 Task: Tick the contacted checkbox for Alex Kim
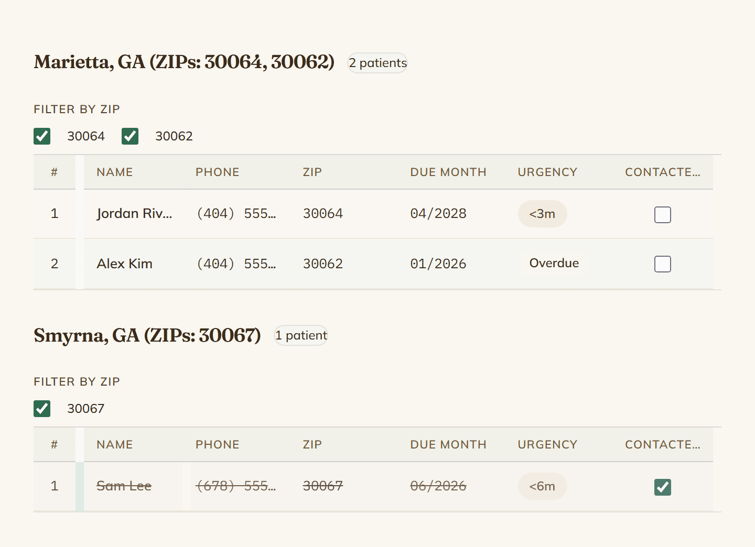coord(663,264)
